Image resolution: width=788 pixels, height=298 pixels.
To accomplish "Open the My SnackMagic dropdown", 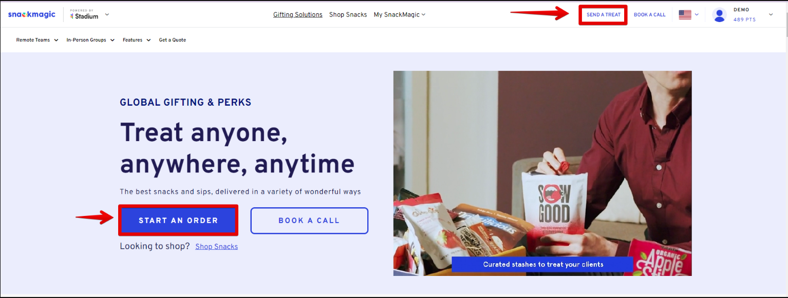I will pyautogui.click(x=400, y=14).
